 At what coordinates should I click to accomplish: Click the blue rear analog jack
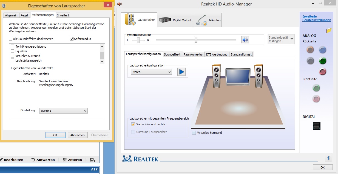click(323, 50)
